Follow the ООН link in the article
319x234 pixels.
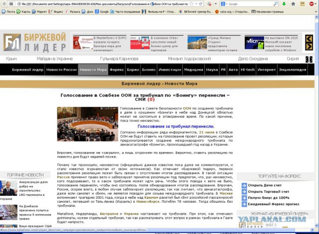point(187,108)
